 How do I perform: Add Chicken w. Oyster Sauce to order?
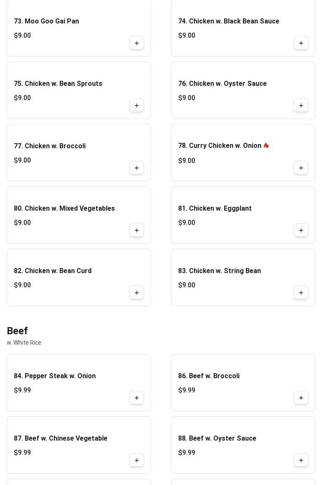pos(301,106)
